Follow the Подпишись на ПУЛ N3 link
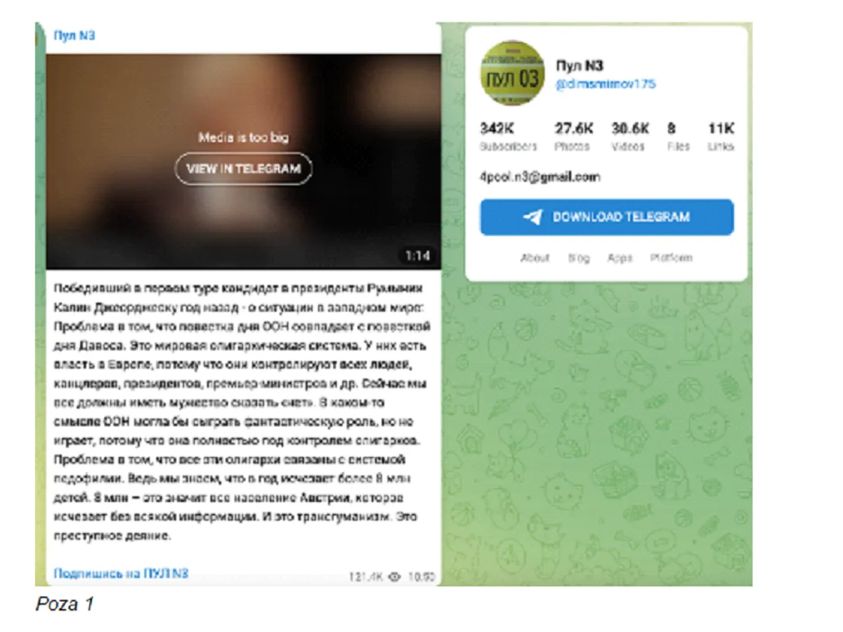 coord(122,573)
